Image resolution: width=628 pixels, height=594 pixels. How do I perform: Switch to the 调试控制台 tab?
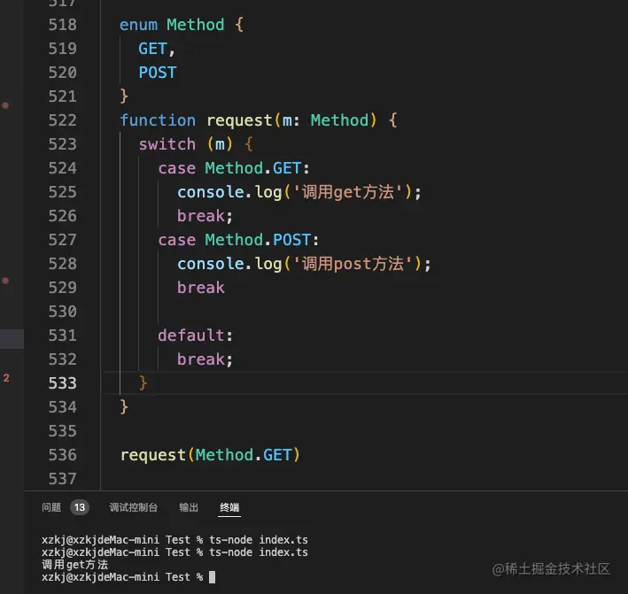click(x=134, y=507)
